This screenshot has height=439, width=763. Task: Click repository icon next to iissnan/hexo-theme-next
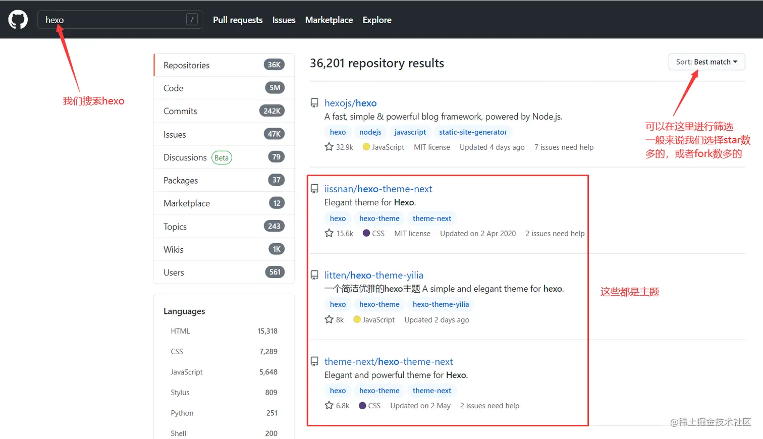click(314, 189)
